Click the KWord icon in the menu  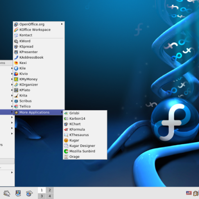[x=16, y=41]
